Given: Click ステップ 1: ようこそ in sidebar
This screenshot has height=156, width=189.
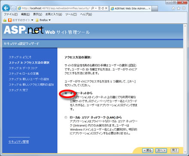Looking at the screenshot, I should point(20,57).
